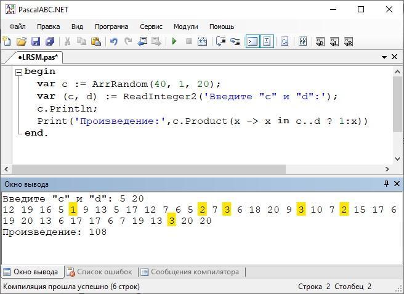404x294 pixels.
Task: Click the CODE templates icon
Action: (x=303, y=41)
